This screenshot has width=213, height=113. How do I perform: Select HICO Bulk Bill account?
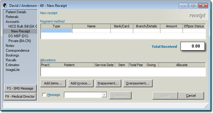23,26
